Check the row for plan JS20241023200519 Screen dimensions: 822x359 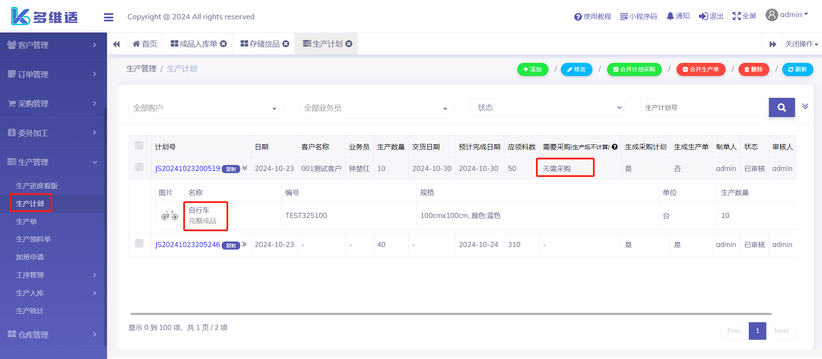point(139,167)
